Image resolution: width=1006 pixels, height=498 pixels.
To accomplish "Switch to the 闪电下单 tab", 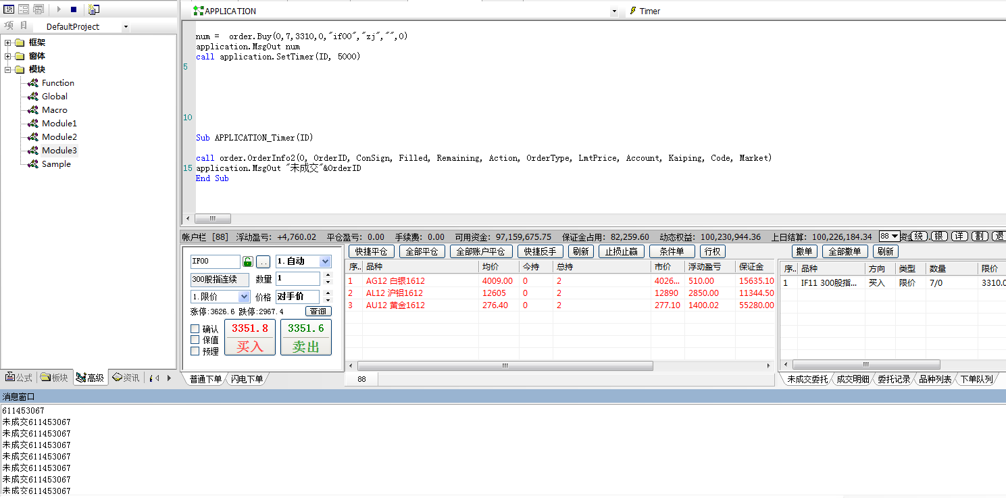I will (x=247, y=379).
